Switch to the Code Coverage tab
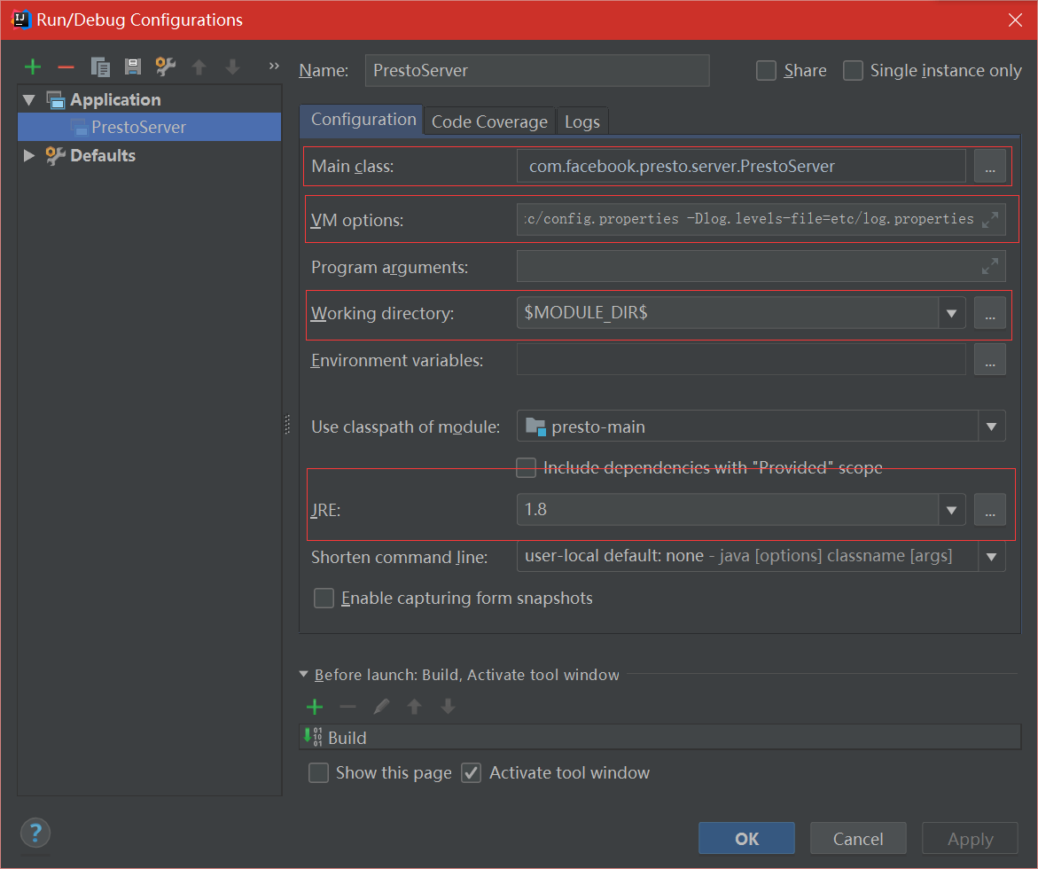 point(489,121)
